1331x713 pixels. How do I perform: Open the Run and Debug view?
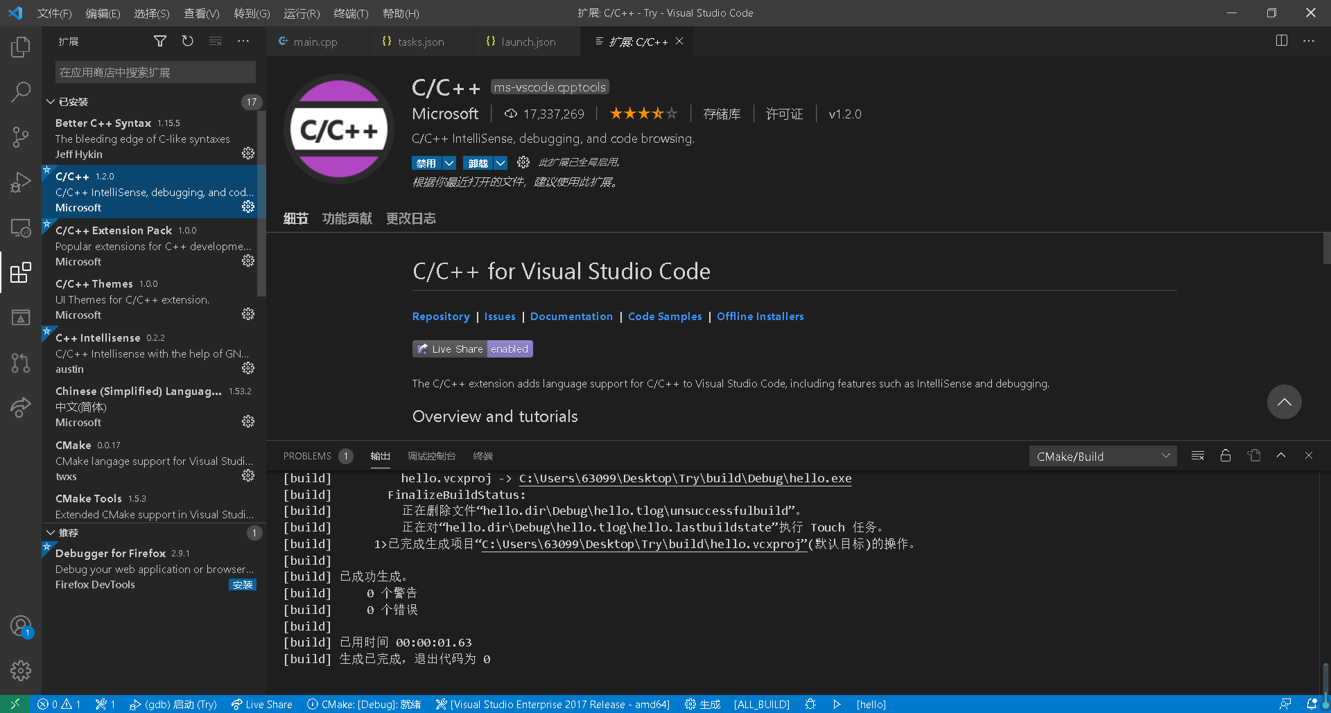21,182
